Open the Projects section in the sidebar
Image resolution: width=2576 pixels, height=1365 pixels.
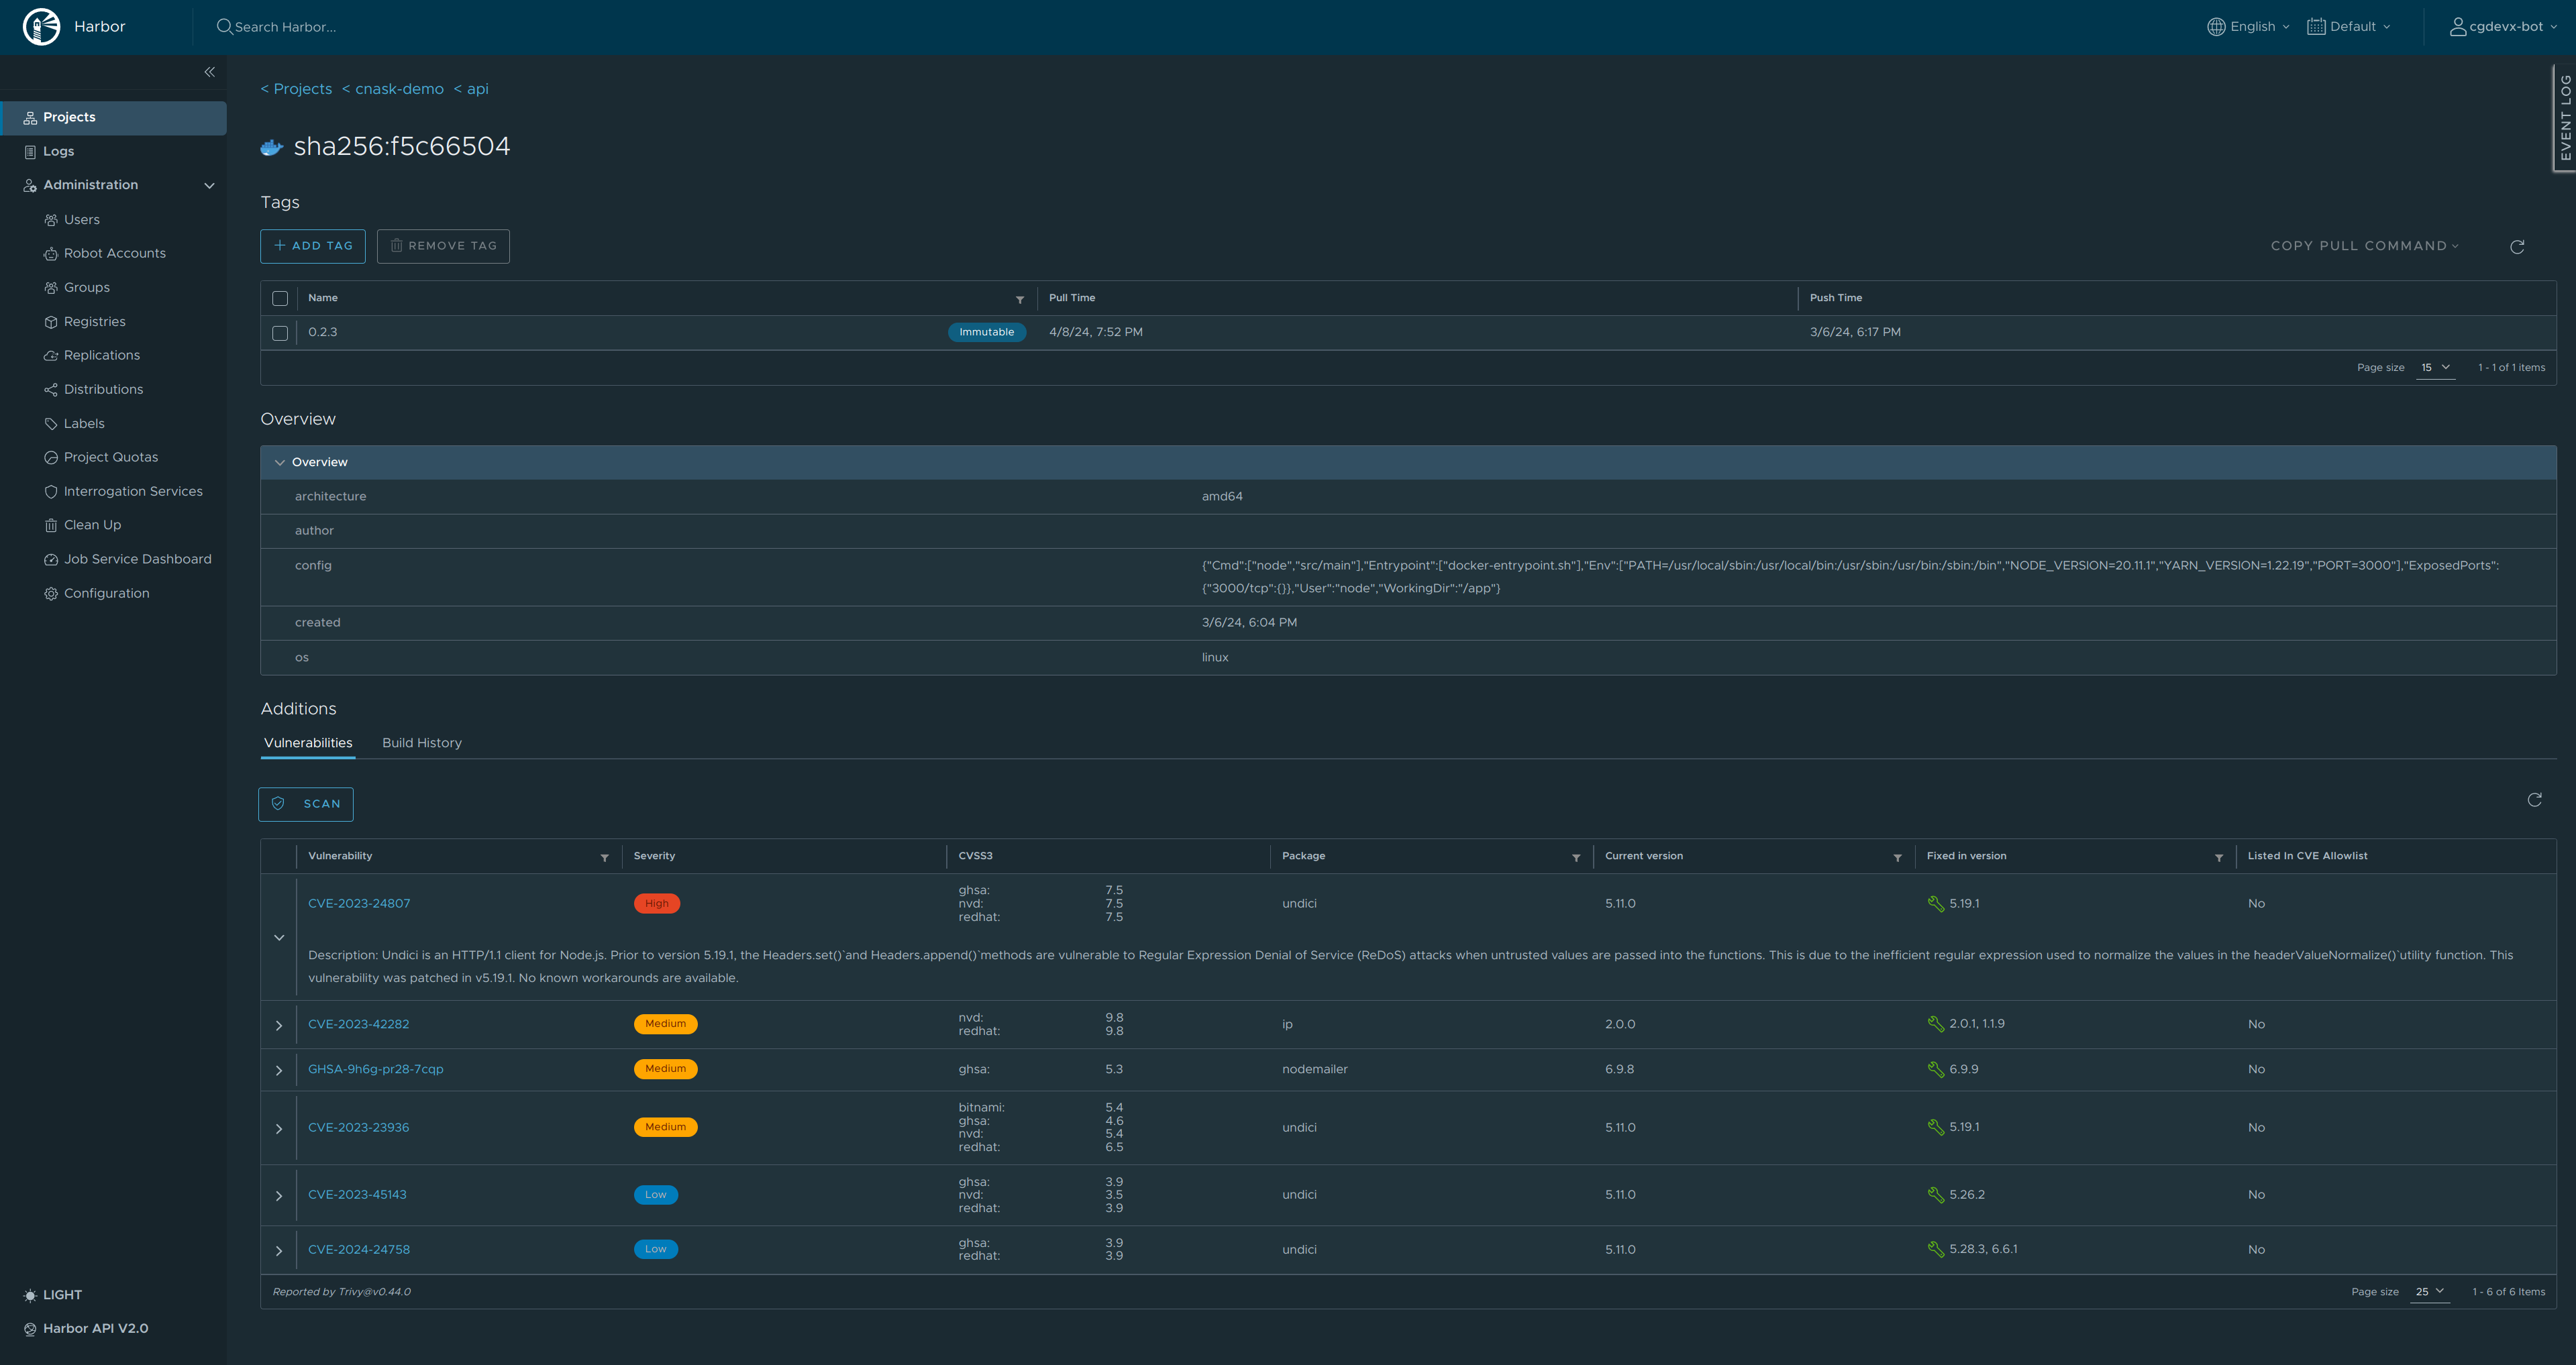point(69,117)
